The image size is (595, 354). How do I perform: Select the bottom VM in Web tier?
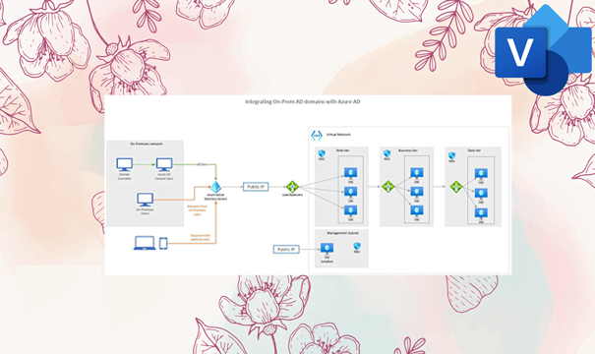click(351, 210)
